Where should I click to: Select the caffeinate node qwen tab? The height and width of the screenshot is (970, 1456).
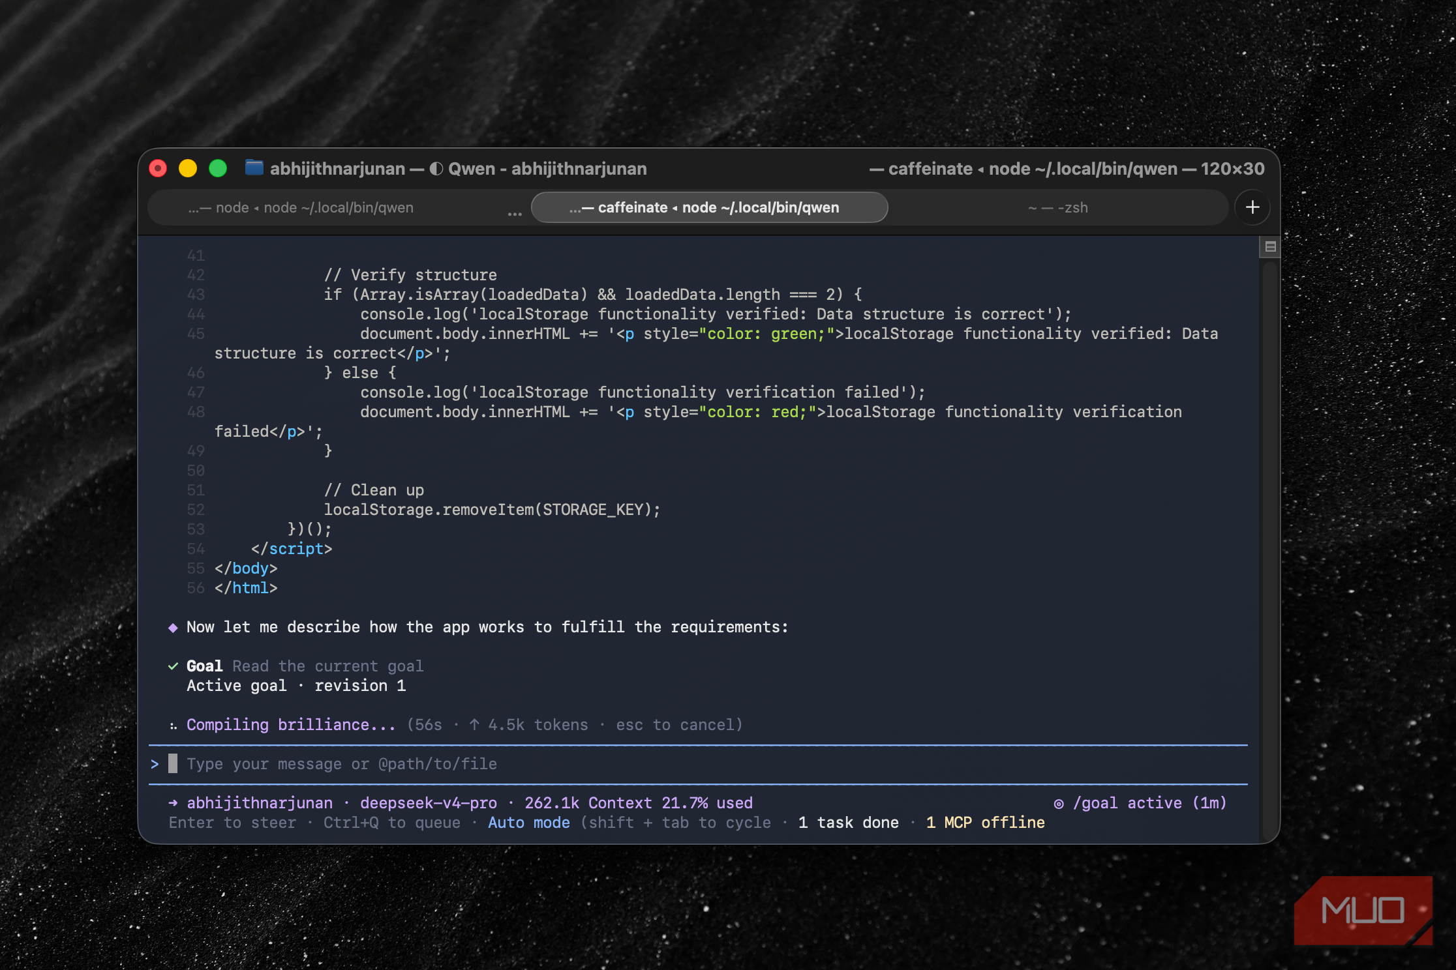(709, 207)
